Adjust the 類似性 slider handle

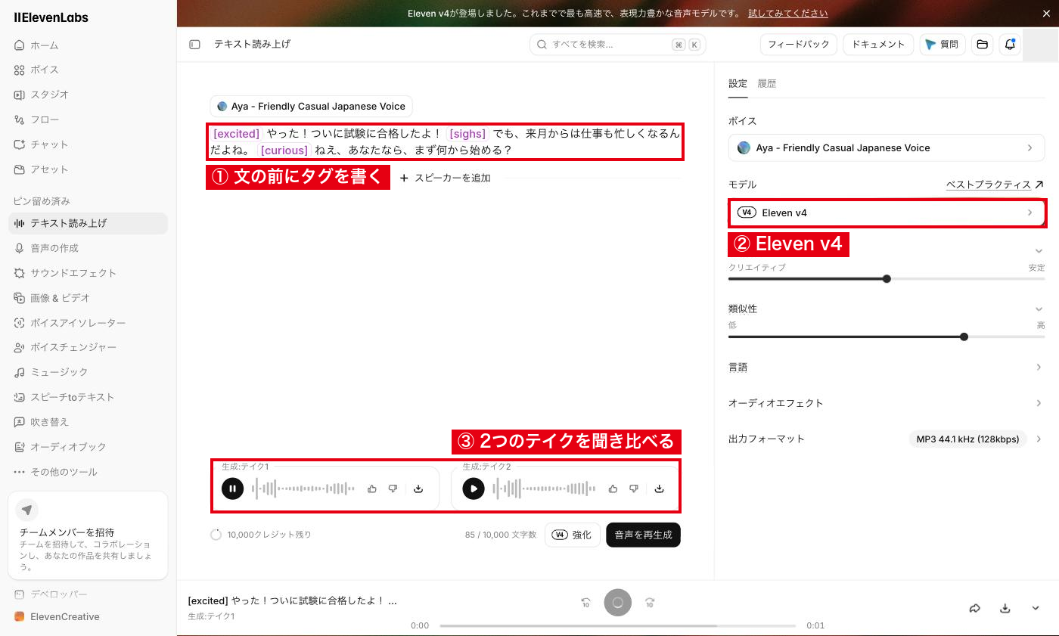coord(964,337)
